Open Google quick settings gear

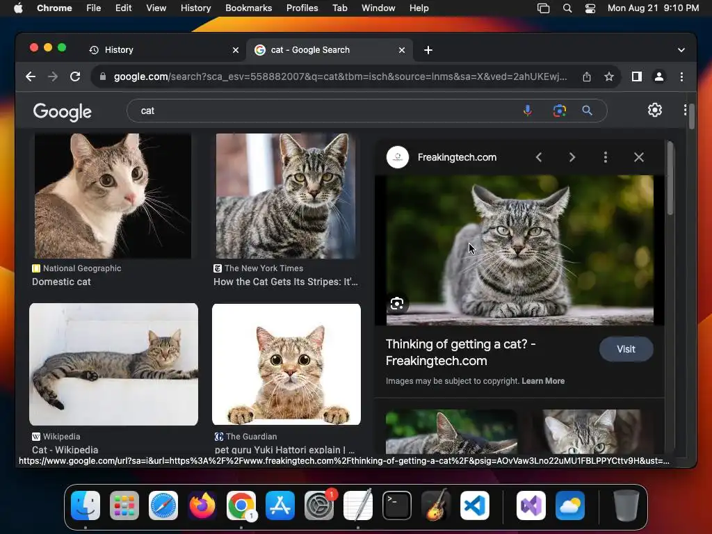(x=654, y=110)
